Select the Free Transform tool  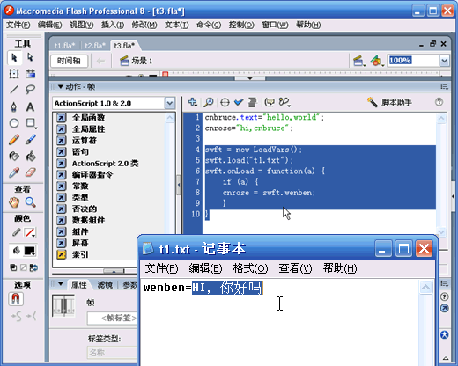(14, 74)
